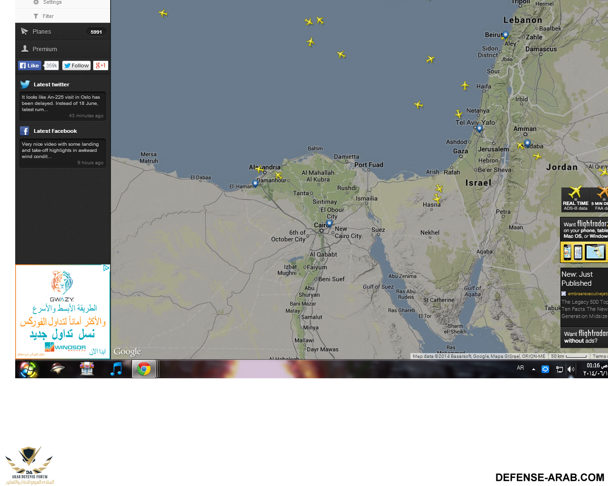Click the Beirut airport pin
The height and width of the screenshot is (486, 608).
[x=505, y=35]
